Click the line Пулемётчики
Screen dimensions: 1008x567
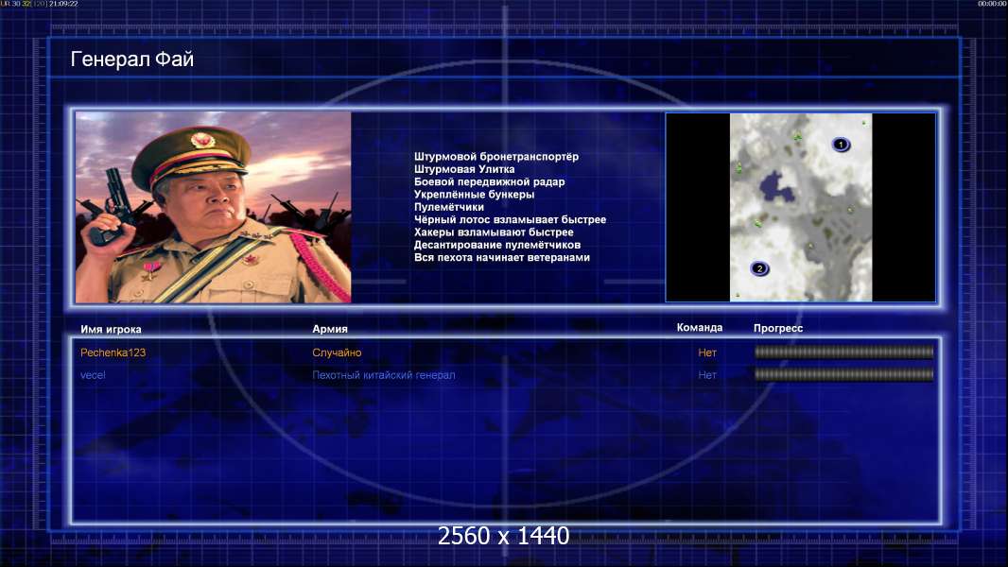449,207
